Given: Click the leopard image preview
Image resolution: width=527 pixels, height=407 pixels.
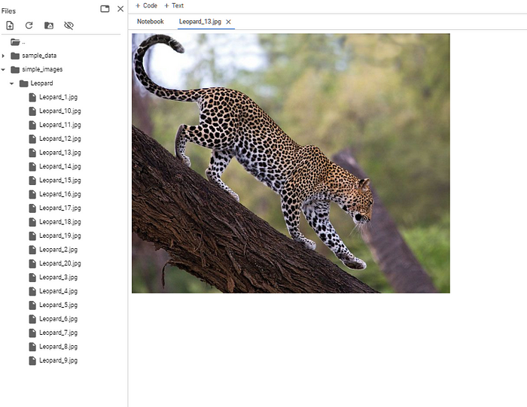Looking at the screenshot, I should [291, 162].
